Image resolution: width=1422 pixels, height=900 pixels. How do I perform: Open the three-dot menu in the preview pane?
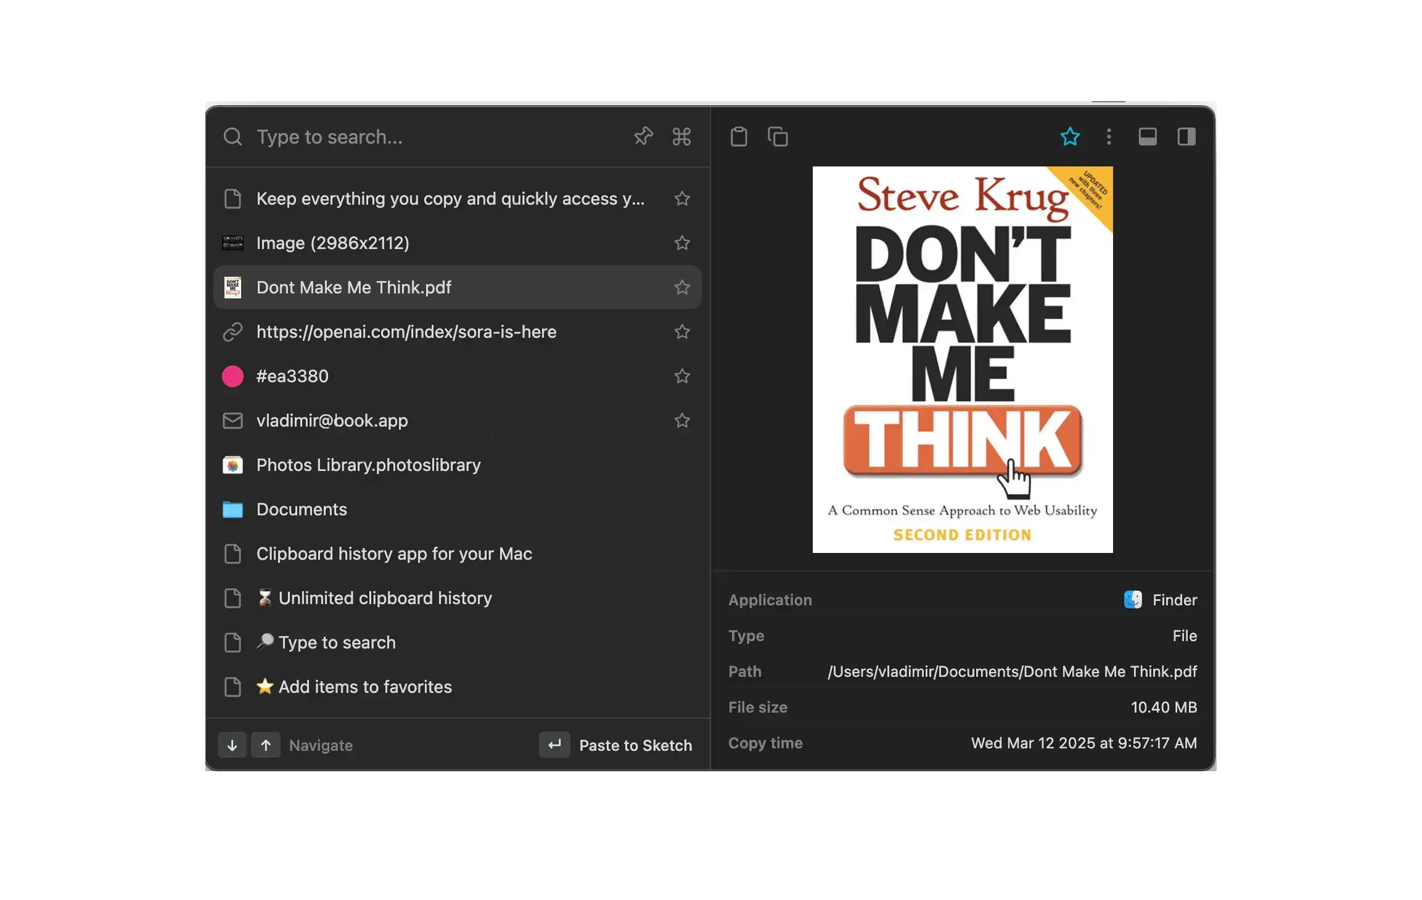coord(1109,137)
